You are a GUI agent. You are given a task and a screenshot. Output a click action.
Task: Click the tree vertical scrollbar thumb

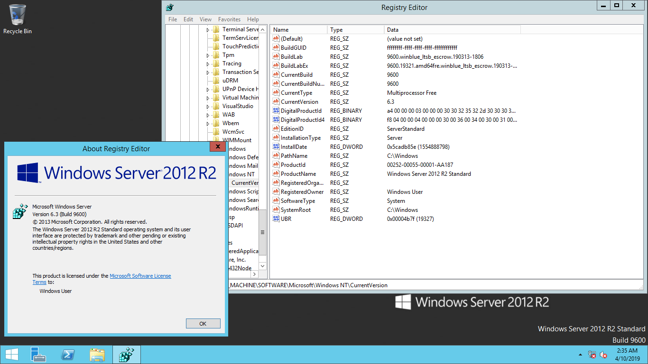click(263, 233)
